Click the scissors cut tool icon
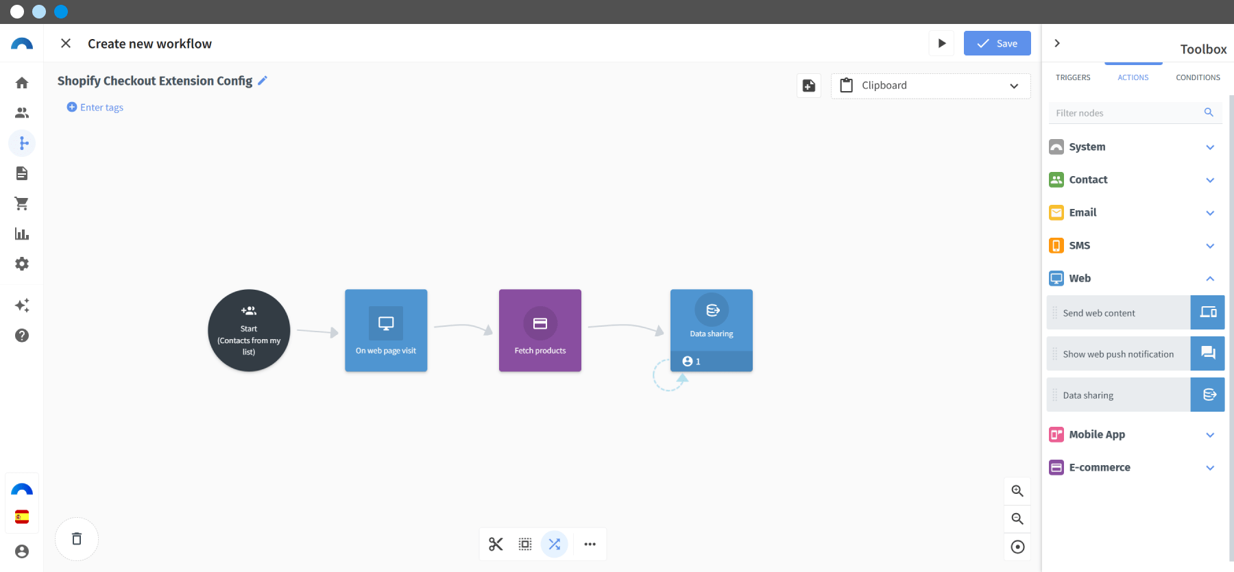This screenshot has height=572, width=1234. pos(496,544)
